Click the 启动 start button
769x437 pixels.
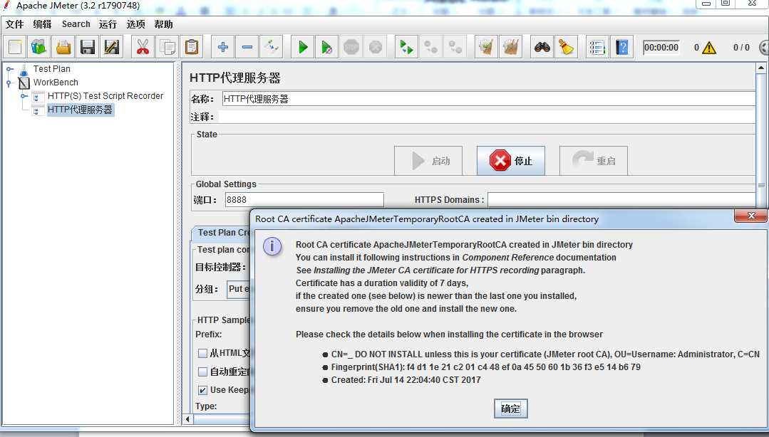428,161
